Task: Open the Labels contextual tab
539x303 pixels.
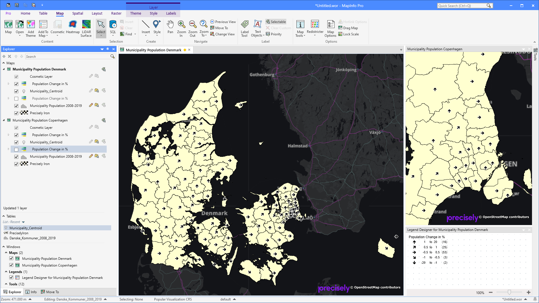Action: click(x=171, y=13)
